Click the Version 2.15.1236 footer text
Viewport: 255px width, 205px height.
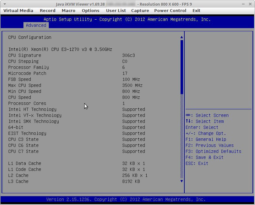click(x=126, y=199)
